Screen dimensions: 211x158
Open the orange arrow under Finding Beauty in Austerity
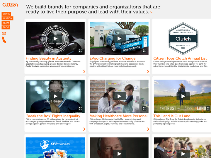click(84, 71)
